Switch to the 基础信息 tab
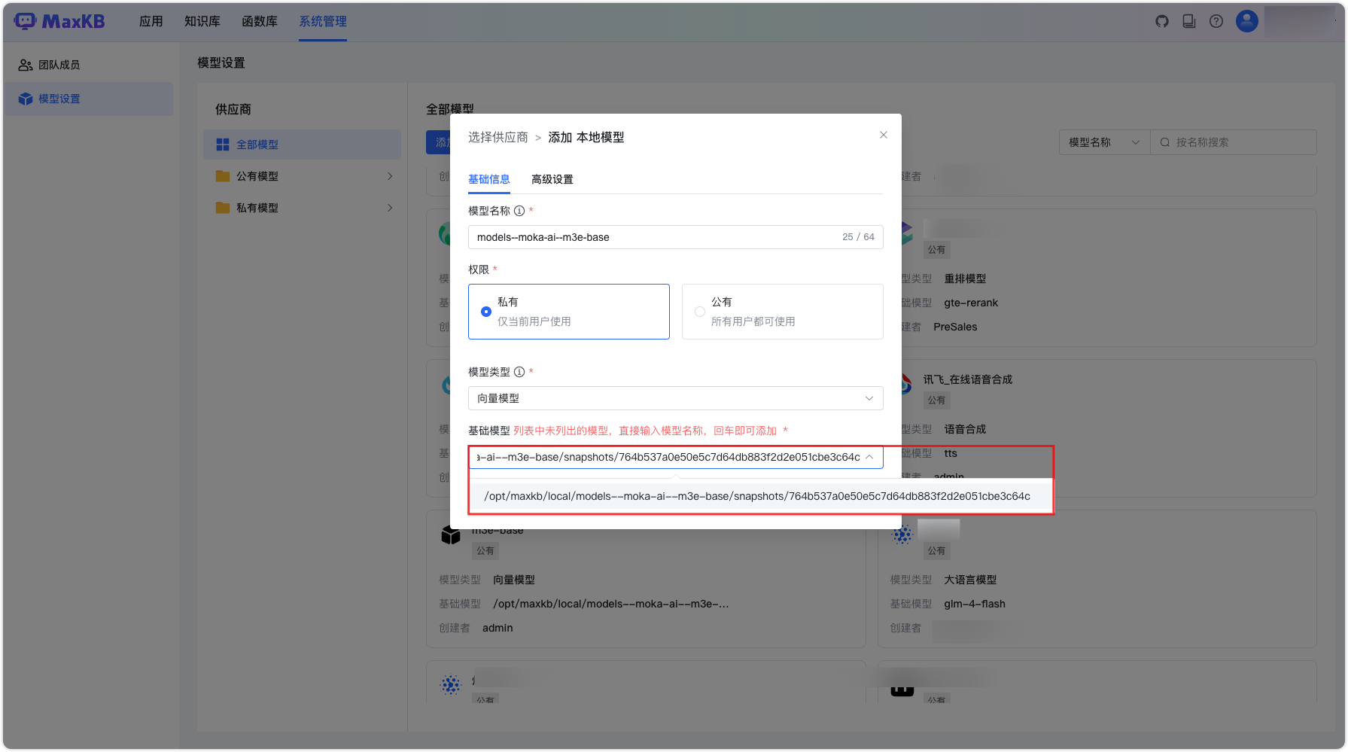 489,179
